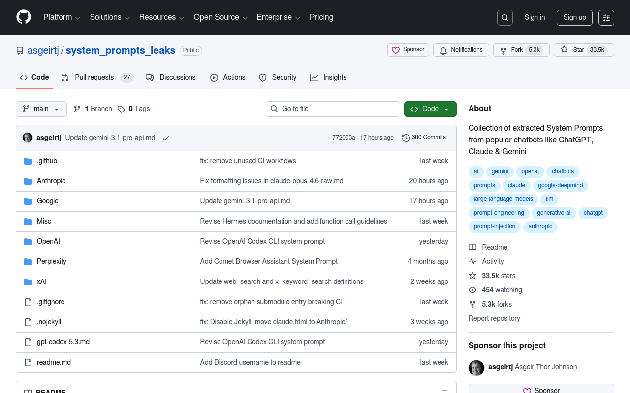Expand the Platform menu in header

pyautogui.click(x=62, y=17)
